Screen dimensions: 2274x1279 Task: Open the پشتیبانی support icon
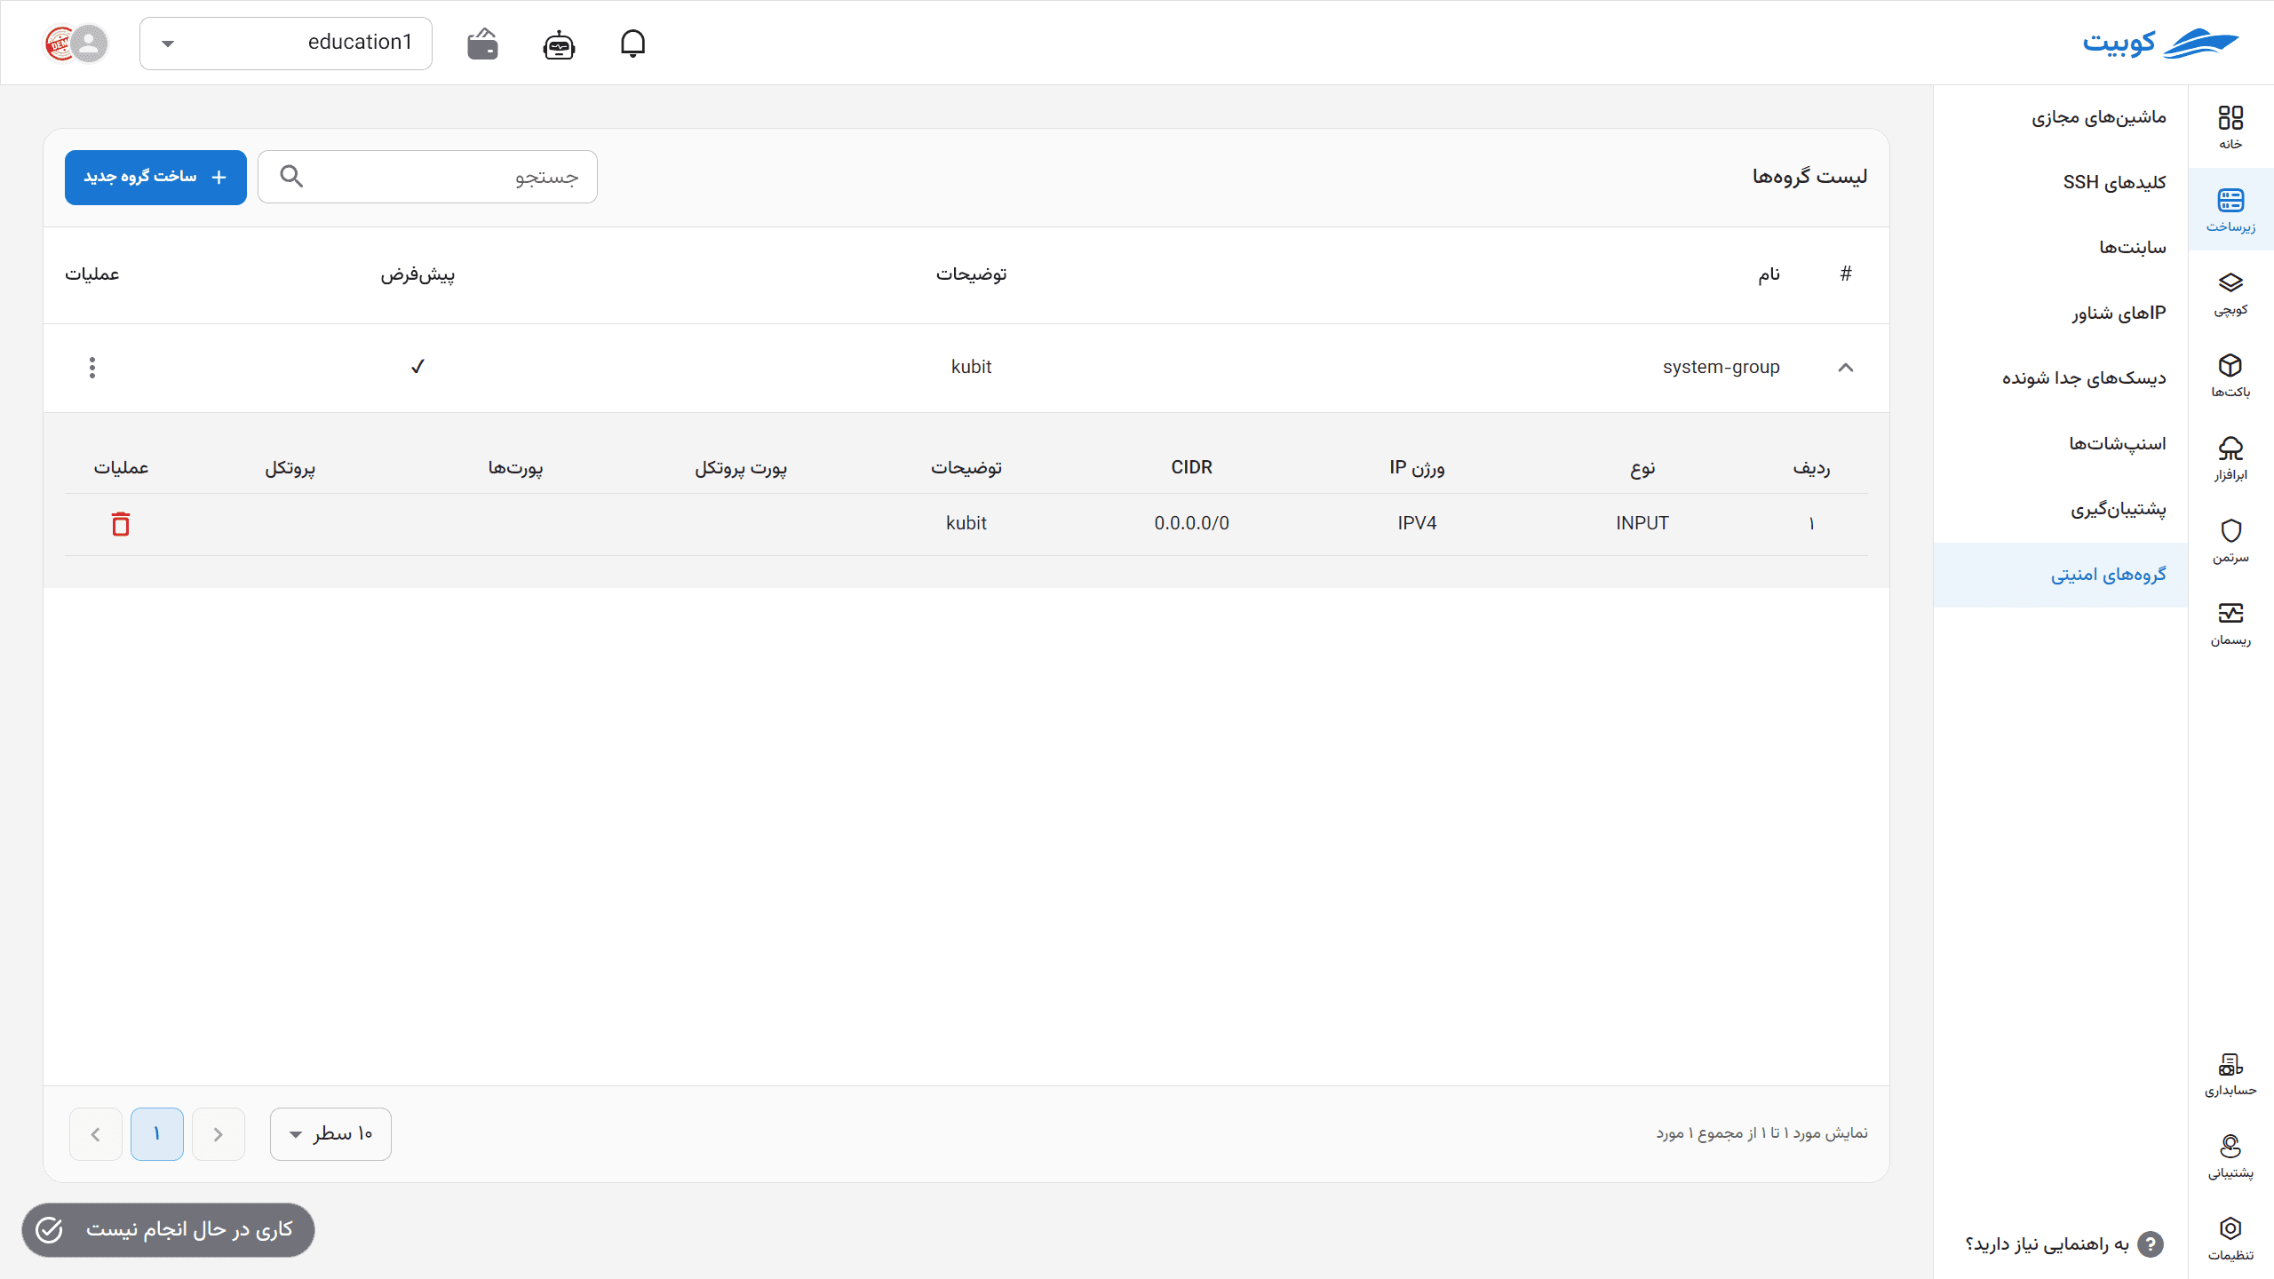(2230, 1156)
